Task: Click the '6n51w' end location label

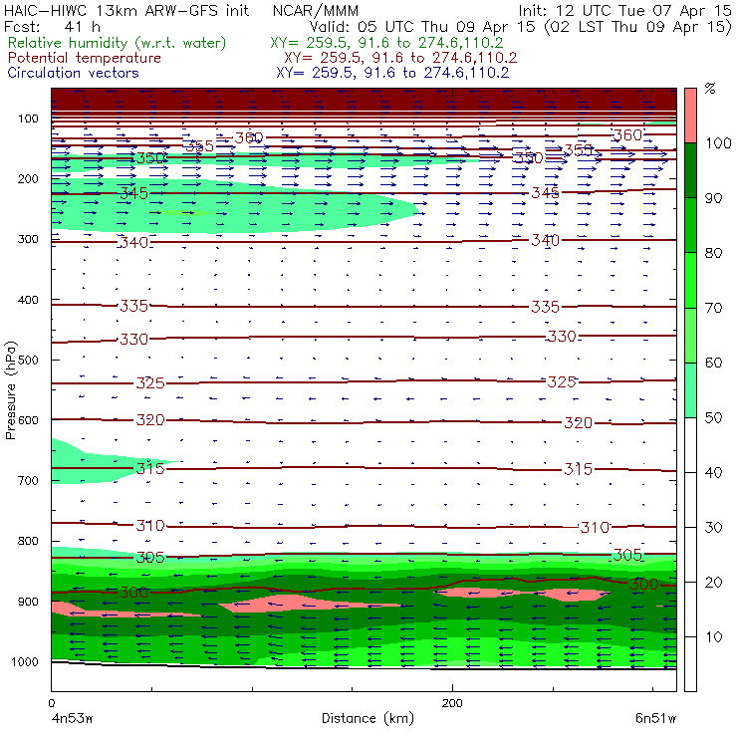Action: (655, 718)
